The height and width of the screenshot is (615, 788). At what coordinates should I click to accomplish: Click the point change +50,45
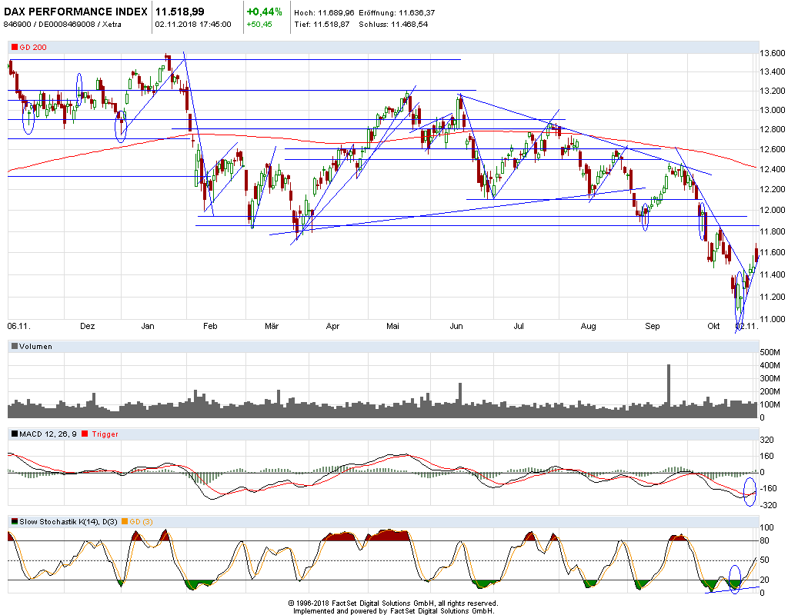tap(259, 24)
